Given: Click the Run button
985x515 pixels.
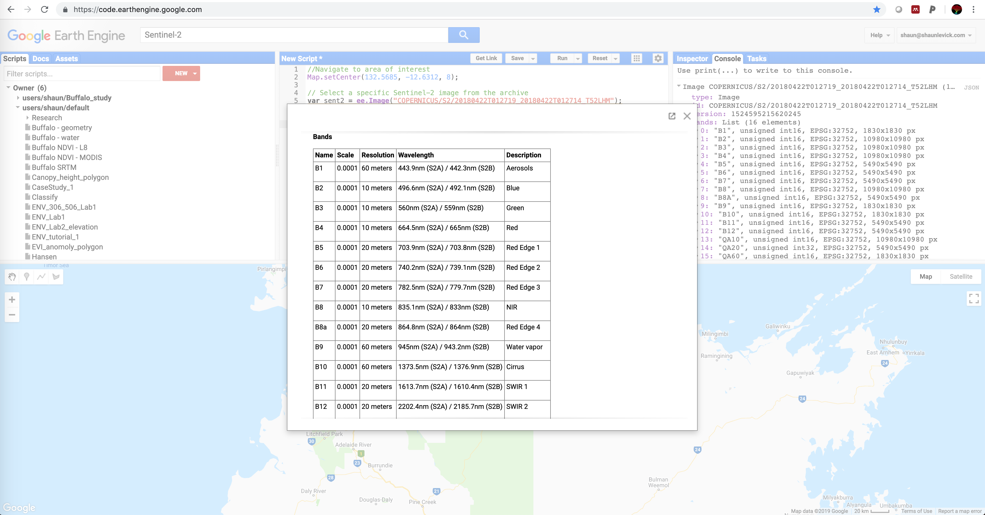Looking at the screenshot, I should pos(562,58).
